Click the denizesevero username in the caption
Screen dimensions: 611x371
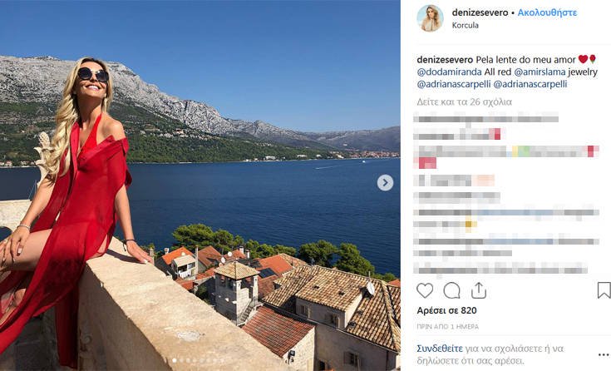tap(445, 60)
